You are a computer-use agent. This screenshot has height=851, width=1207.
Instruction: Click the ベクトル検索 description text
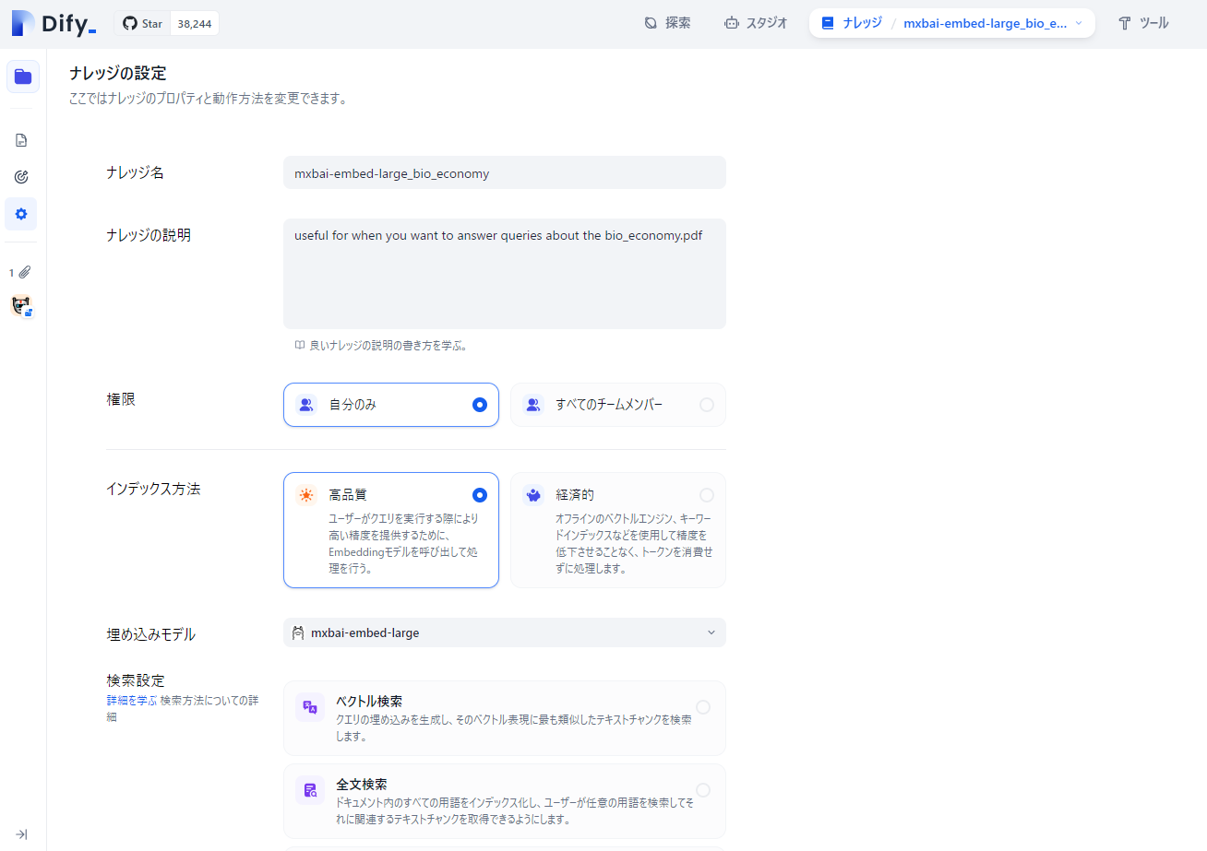pos(514,727)
